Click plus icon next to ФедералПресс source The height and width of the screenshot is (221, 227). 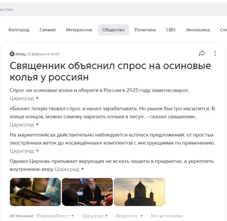coord(72,216)
